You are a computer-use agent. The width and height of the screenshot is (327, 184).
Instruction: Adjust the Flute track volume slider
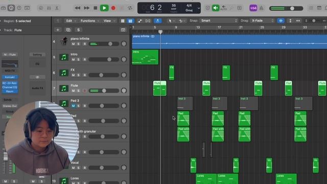104,90
